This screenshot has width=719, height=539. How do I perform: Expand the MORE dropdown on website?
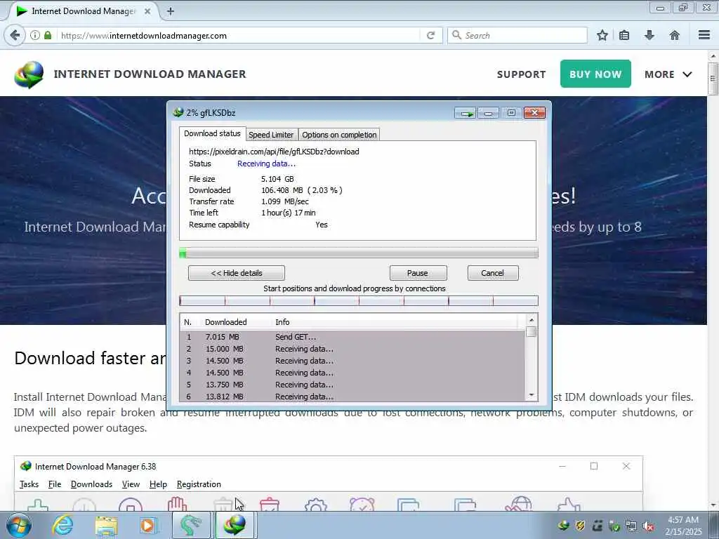[x=668, y=74]
